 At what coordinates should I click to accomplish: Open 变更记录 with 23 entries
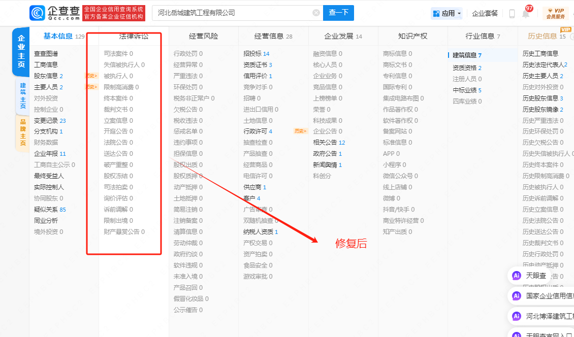pyautogui.click(x=50, y=120)
